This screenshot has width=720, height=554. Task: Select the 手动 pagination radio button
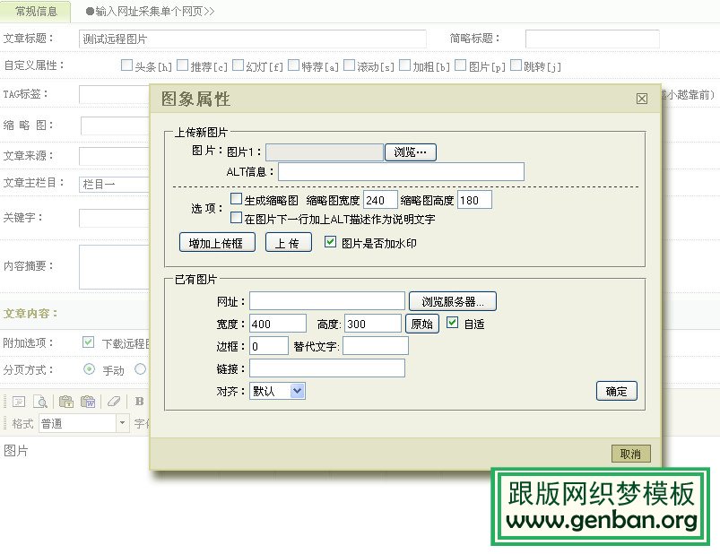(x=89, y=369)
